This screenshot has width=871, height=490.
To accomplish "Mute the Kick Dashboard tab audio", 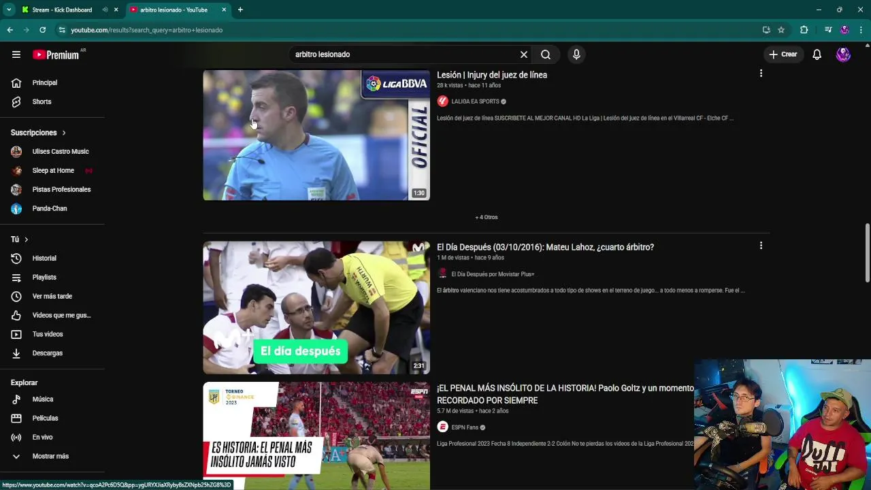I will tap(105, 10).
